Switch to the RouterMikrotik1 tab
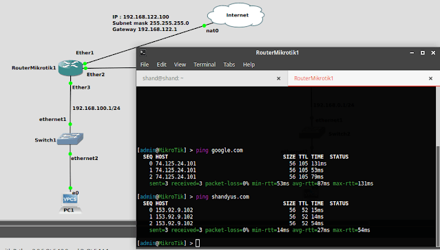Image resolution: width=440 pixels, height=250 pixels. point(364,78)
